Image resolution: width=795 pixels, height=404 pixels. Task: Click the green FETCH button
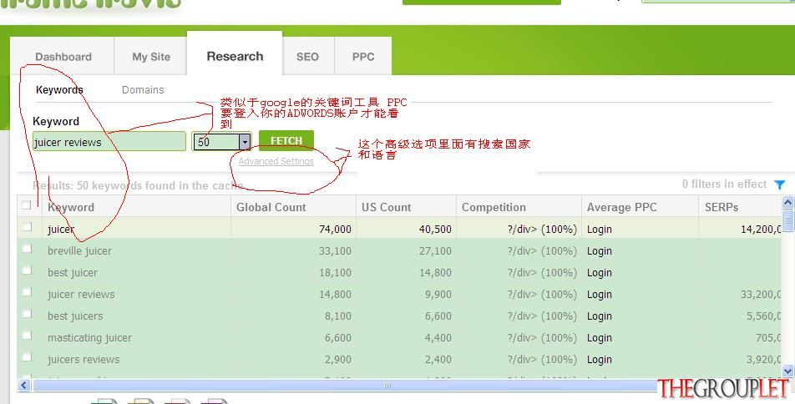click(286, 140)
